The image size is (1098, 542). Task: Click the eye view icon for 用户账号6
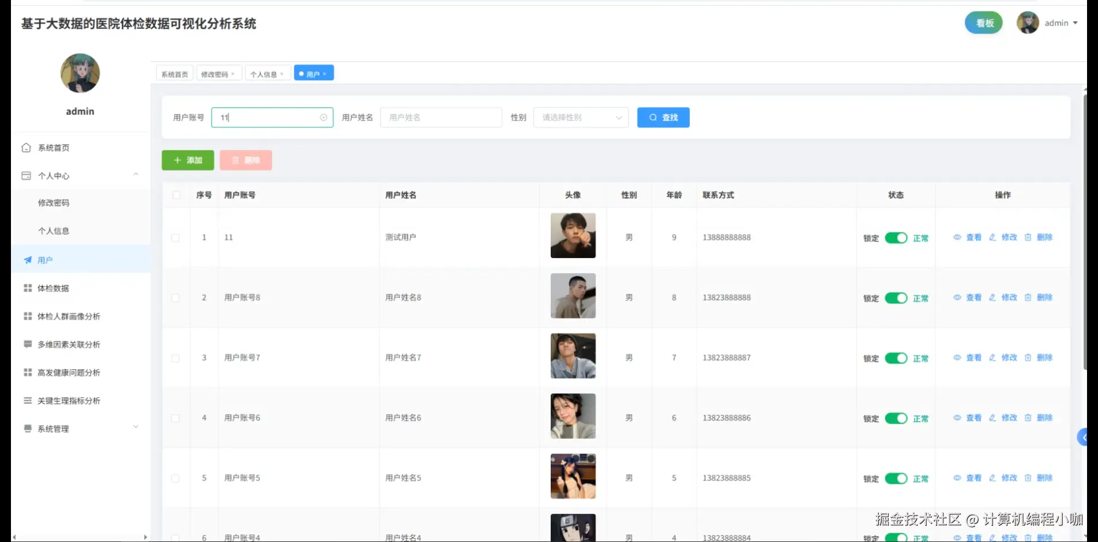(957, 418)
